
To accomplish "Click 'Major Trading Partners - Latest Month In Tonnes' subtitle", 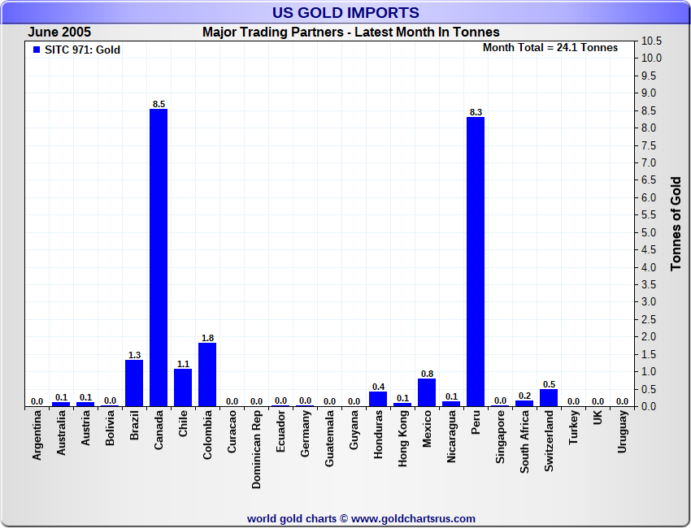I will point(351,32).
